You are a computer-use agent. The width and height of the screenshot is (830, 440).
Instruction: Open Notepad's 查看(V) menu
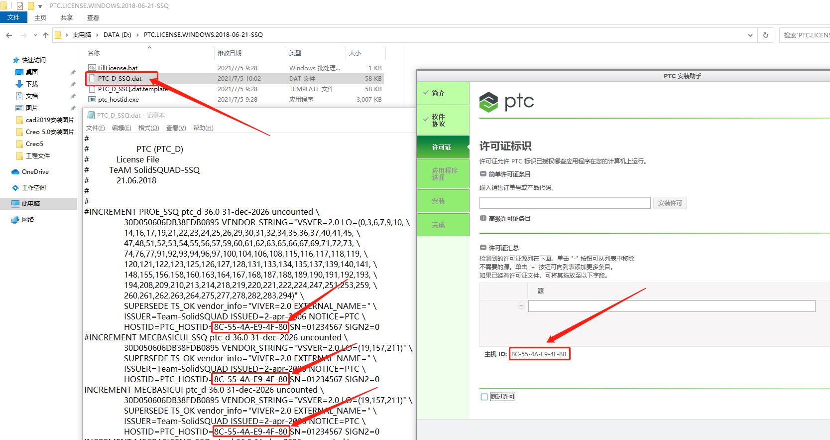176,128
